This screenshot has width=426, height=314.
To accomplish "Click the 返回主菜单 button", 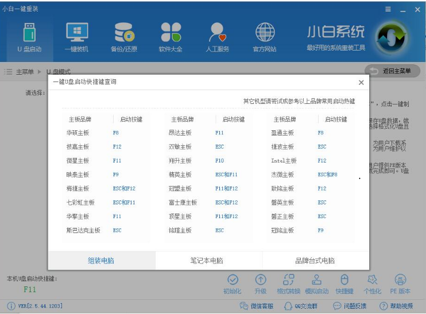I will coord(393,71).
